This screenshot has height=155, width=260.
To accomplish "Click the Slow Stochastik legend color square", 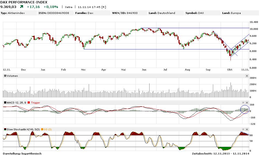I will pyautogui.click(x=5, y=130).
